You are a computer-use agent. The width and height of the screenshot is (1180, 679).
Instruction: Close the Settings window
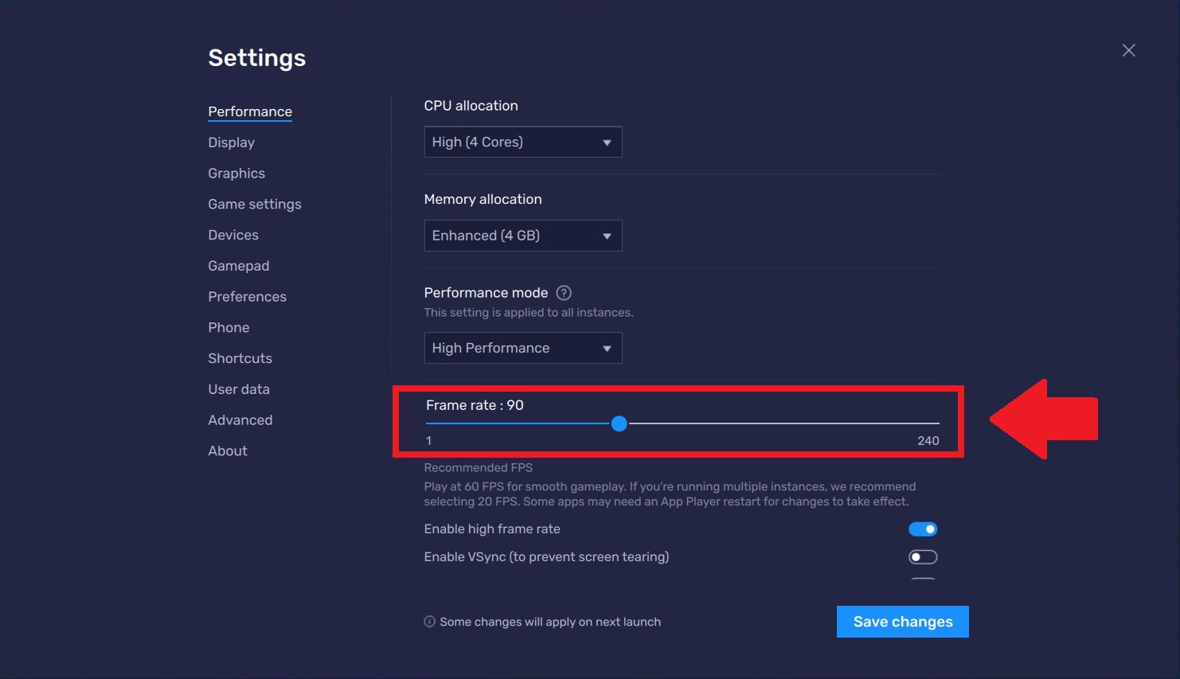pos(1128,49)
